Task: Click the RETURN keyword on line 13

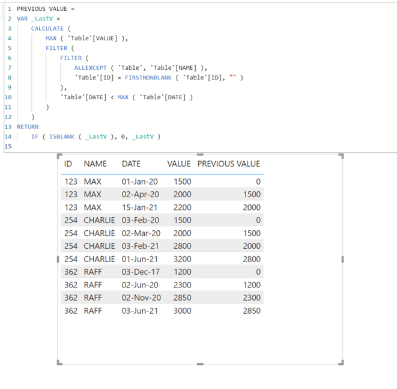Action: click(28, 127)
